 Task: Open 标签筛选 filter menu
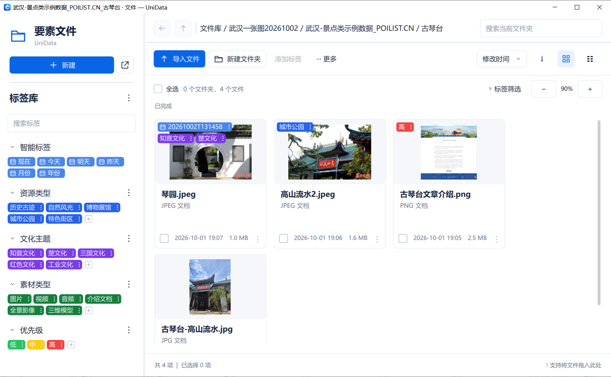click(505, 89)
